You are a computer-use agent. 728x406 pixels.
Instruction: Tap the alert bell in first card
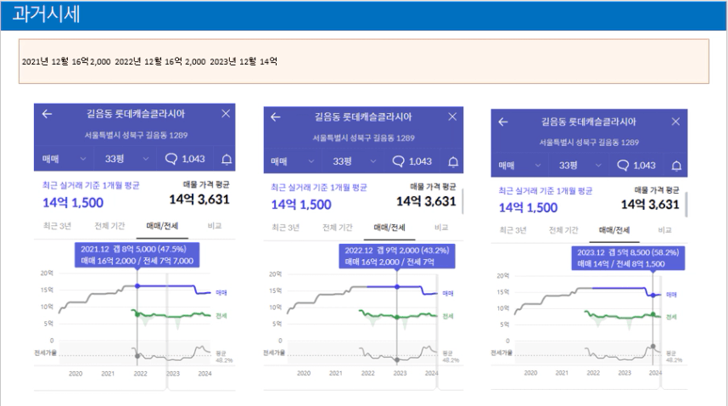[x=227, y=160]
